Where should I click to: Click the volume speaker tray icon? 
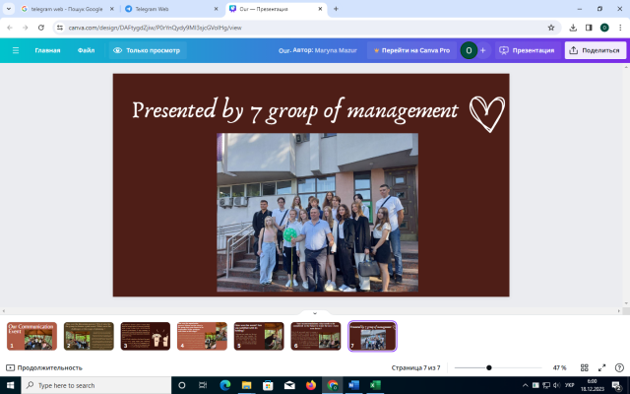pyautogui.click(x=557, y=385)
